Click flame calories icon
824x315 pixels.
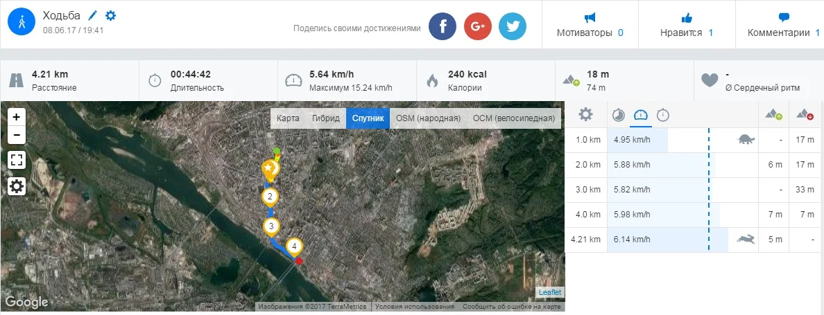point(433,80)
